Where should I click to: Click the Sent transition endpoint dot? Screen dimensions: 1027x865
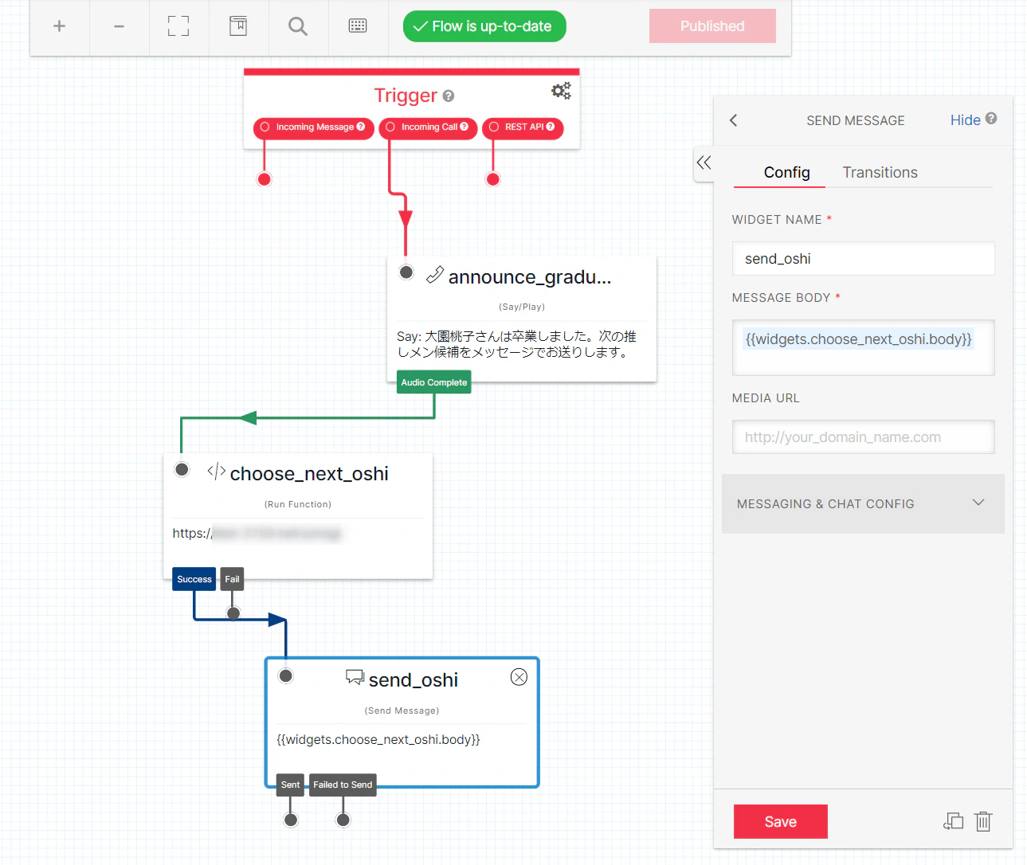[291, 820]
